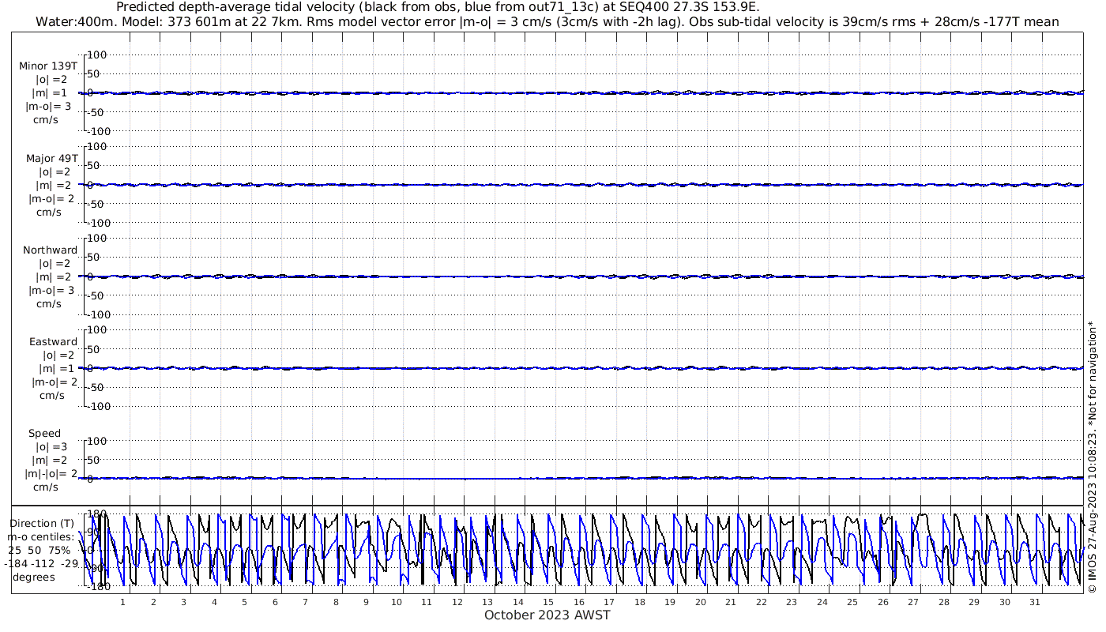Click date tick '1' on the x-axis

coord(122,602)
